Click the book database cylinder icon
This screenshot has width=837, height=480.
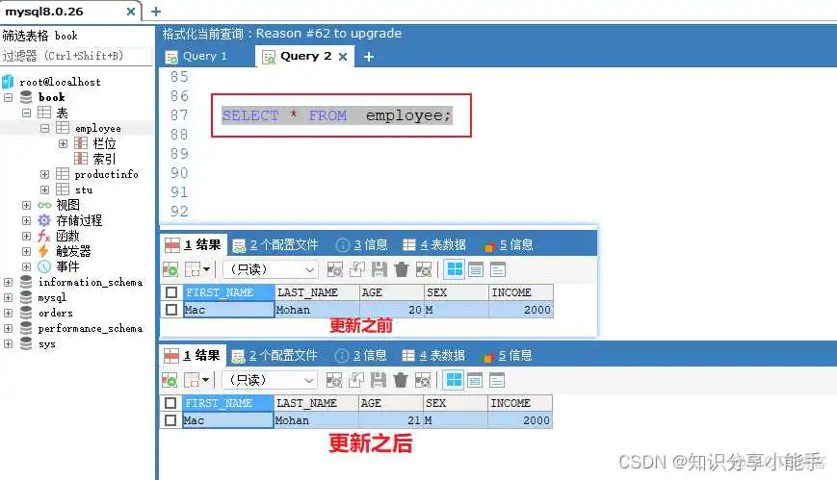click(x=26, y=97)
